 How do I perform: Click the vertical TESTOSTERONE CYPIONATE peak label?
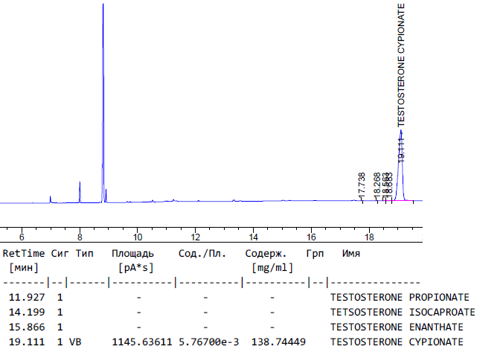(x=401, y=65)
